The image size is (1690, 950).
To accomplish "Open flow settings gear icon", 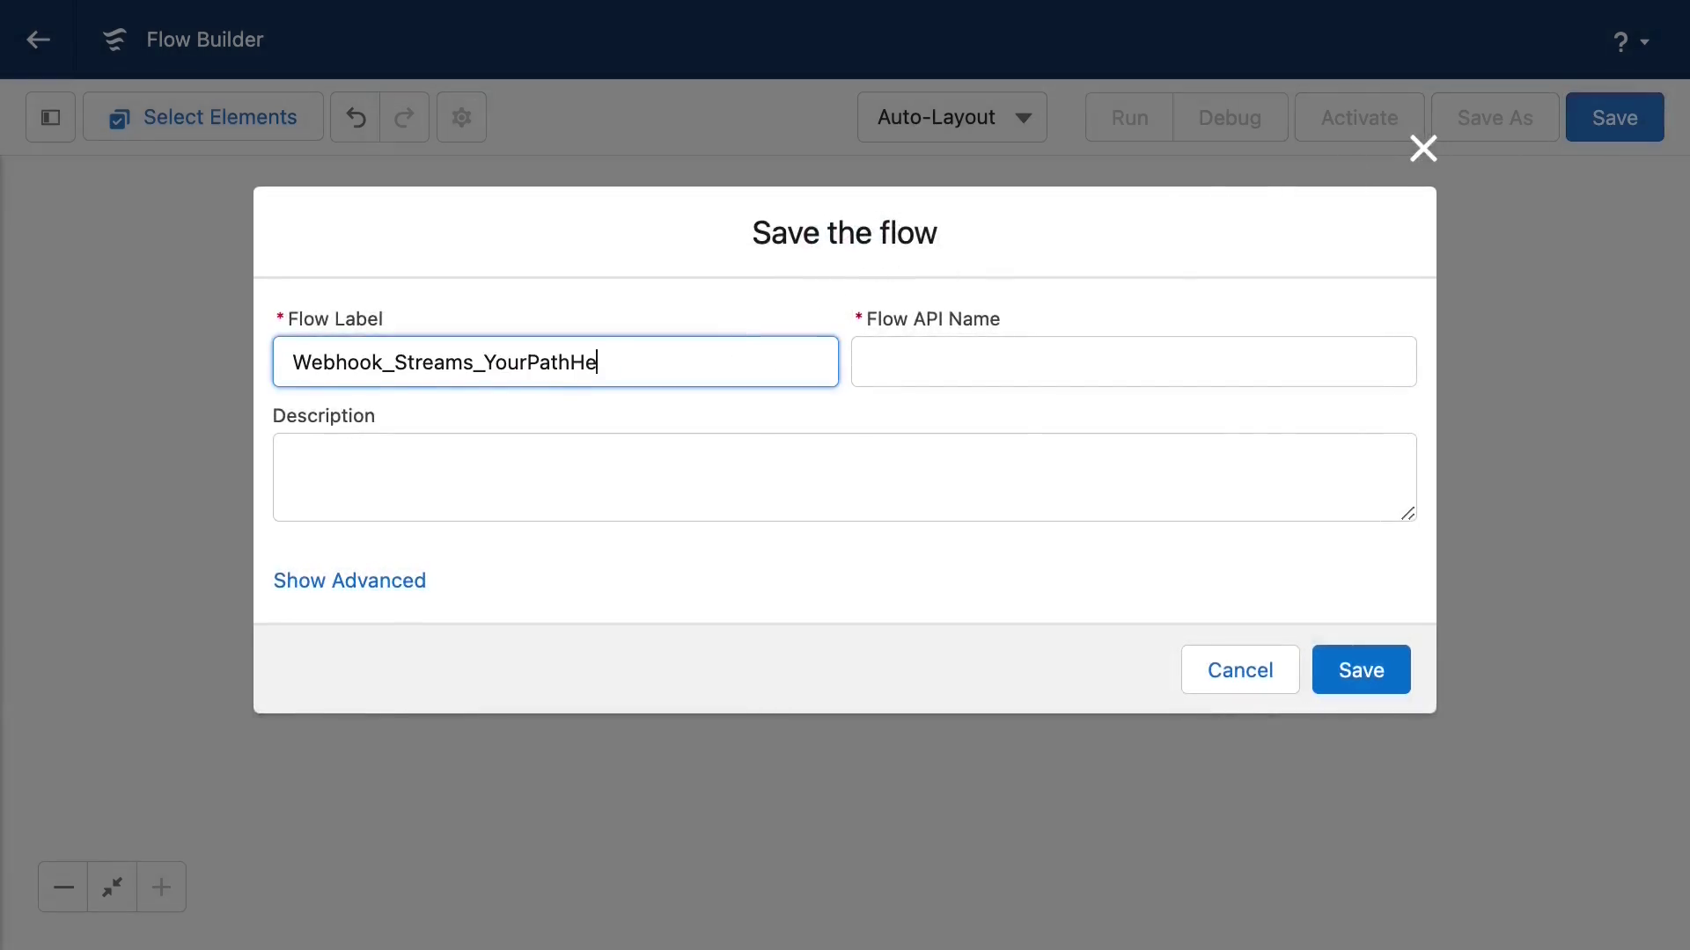I will (x=461, y=117).
